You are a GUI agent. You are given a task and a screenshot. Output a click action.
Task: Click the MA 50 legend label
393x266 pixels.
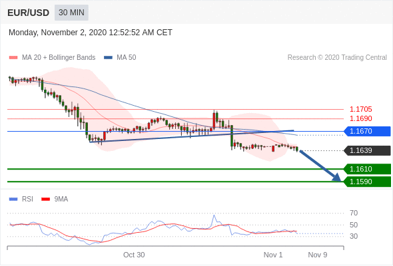(127, 58)
